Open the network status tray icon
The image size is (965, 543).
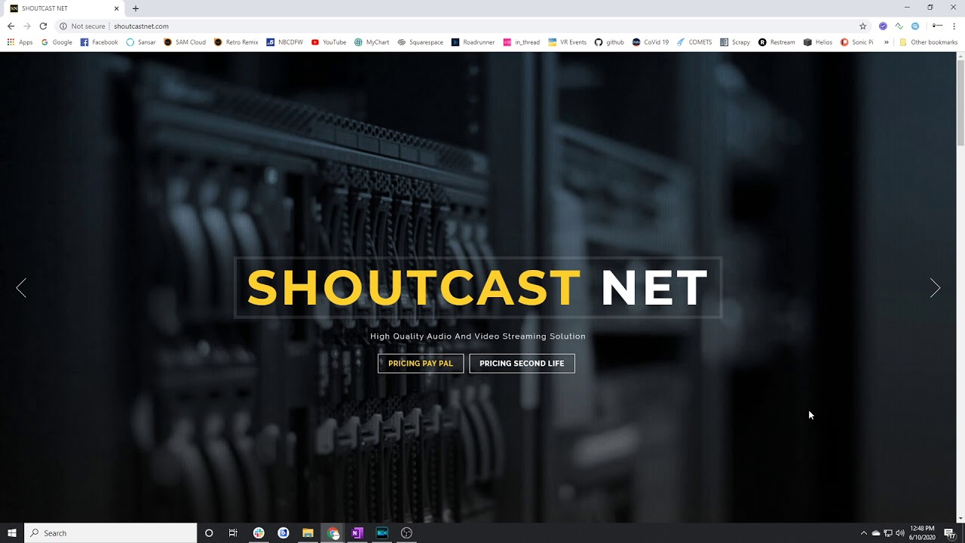click(x=888, y=533)
